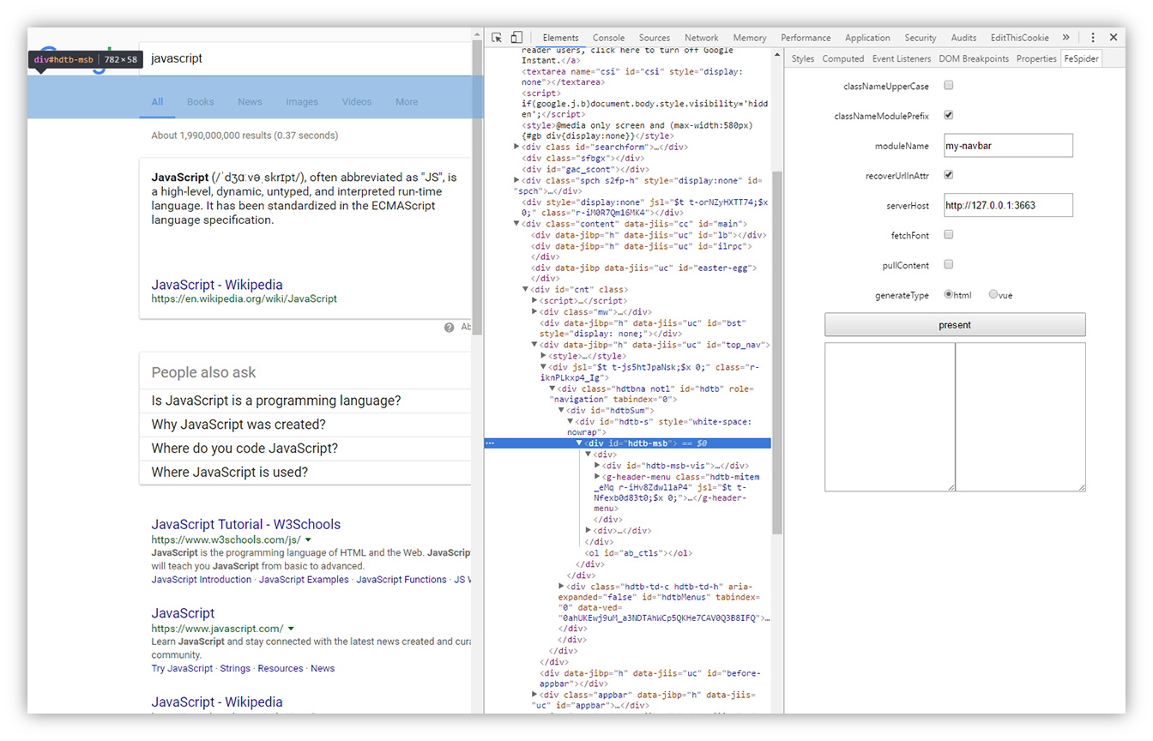Viewport: 1153px width, 741px height.
Task: Collapse the div class="content" node
Action: coord(516,224)
